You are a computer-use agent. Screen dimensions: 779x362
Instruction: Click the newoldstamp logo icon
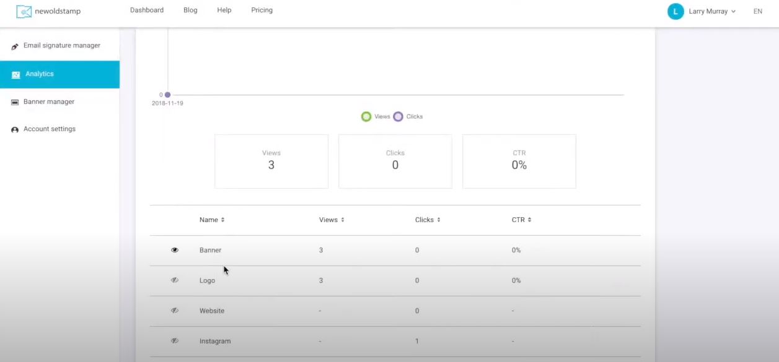[x=24, y=11]
